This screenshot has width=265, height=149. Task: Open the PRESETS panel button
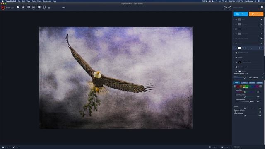237,147
